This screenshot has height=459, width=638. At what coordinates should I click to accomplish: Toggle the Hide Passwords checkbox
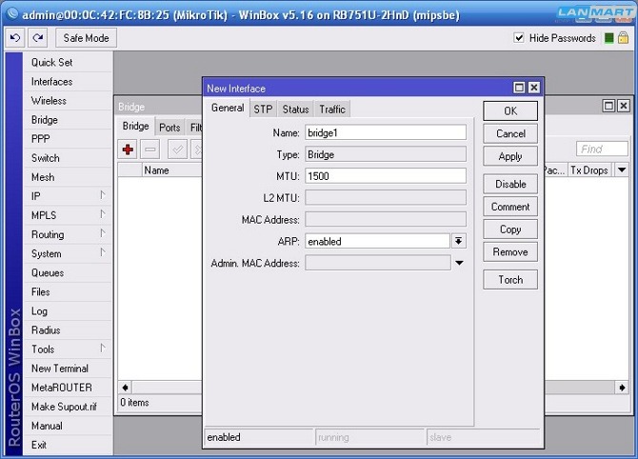point(519,38)
